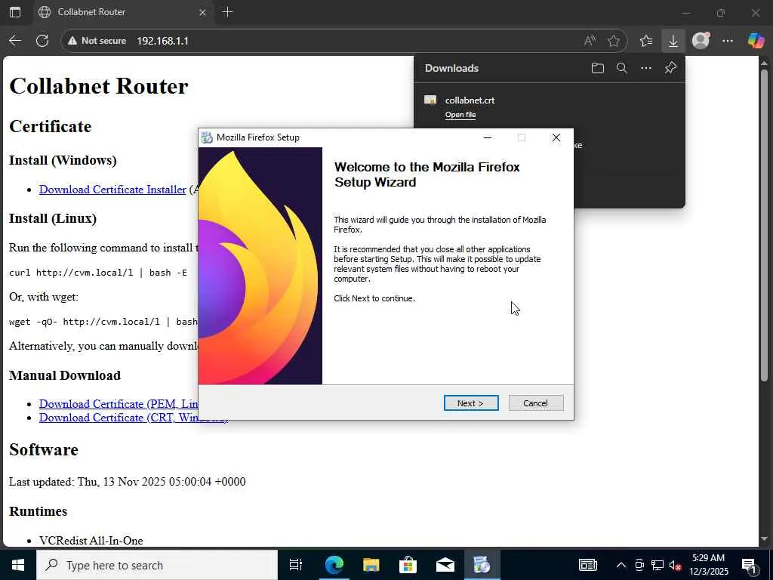Click the scrollbar down arrow on page
The height and width of the screenshot is (580, 773).
[764, 538]
